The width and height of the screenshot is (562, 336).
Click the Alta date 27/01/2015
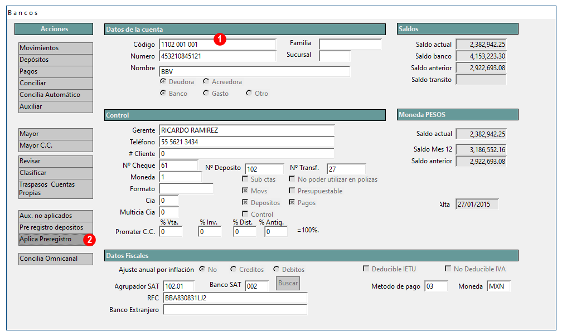click(x=477, y=204)
